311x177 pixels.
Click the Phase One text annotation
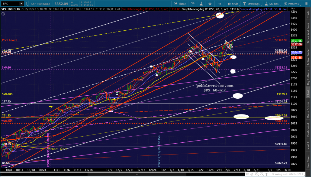click(x=56, y=149)
